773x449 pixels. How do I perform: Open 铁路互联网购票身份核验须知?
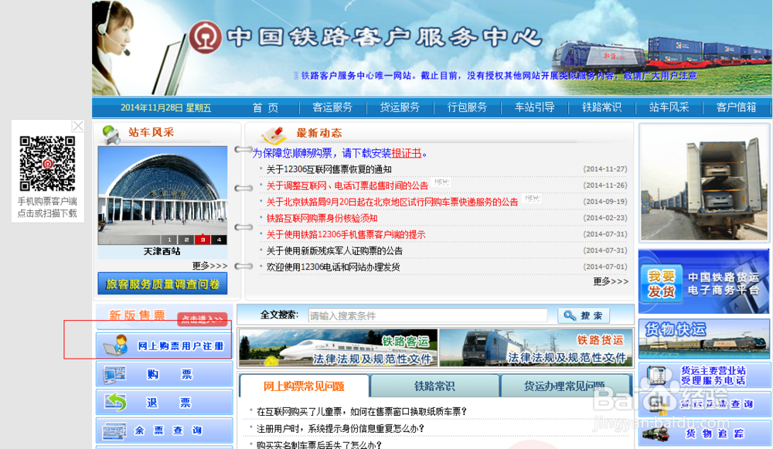click(x=322, y=219)
